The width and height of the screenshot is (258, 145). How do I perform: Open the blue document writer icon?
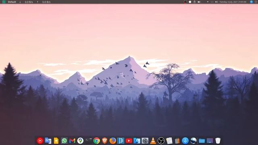click(x=121, y=141)
